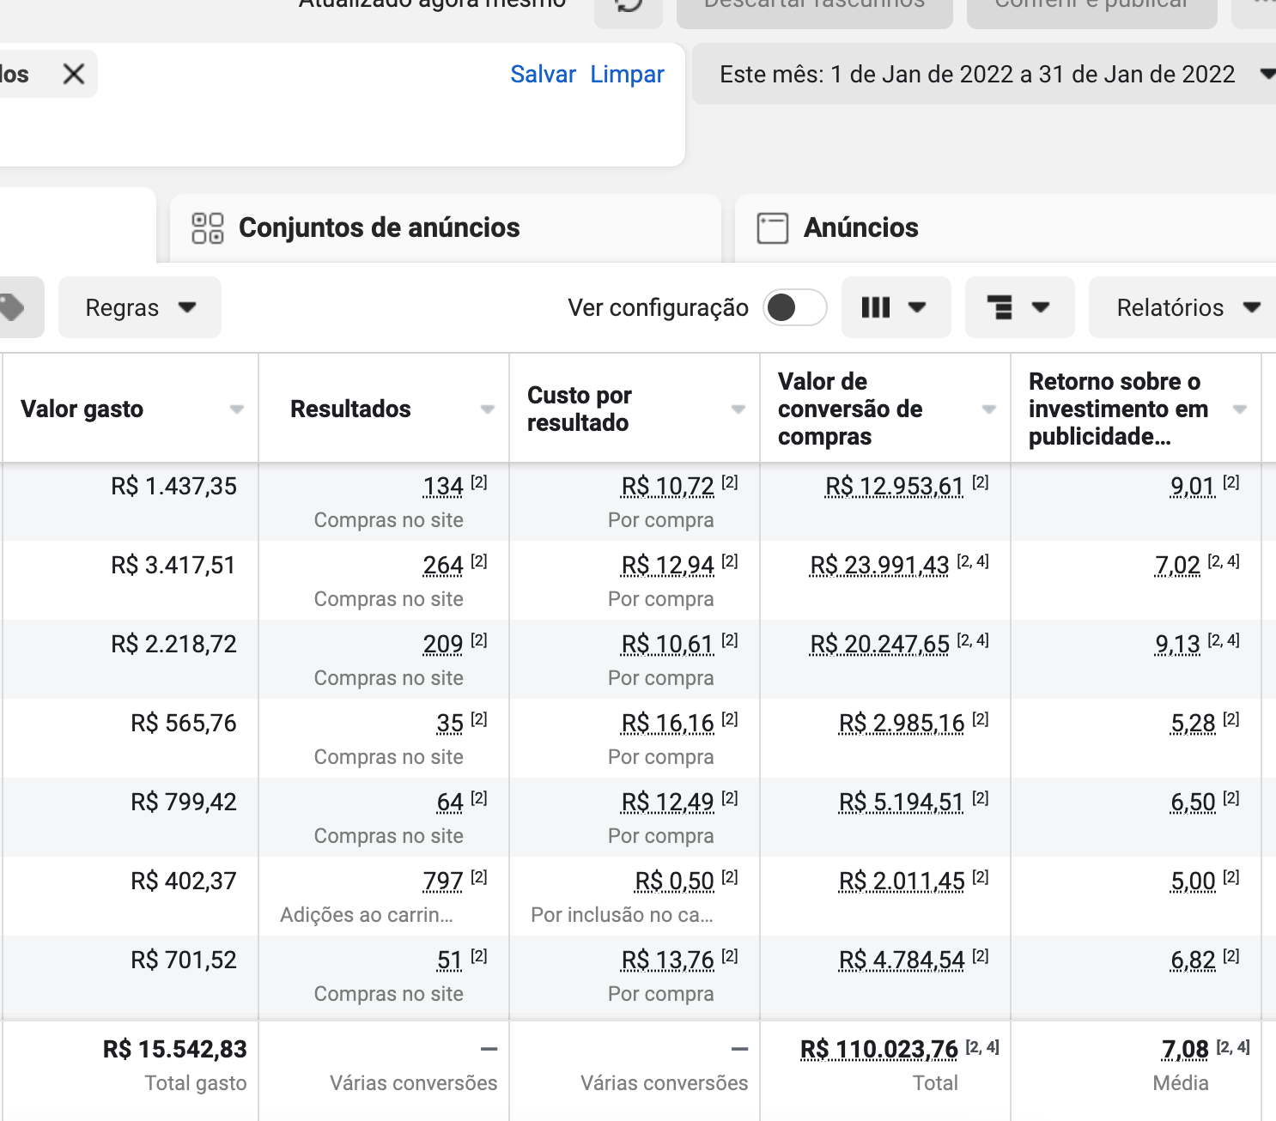Click the R$ 16,16 cost per result
Image resolution: width=1276 pixels, height=1121 pixels.
click(667, 724)
